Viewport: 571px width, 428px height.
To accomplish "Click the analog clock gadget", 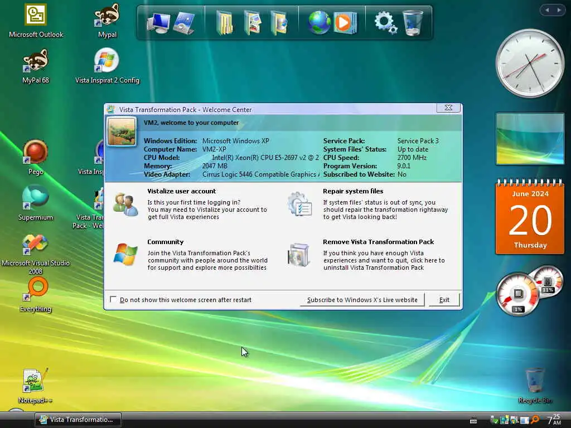I will coord(530,63).
